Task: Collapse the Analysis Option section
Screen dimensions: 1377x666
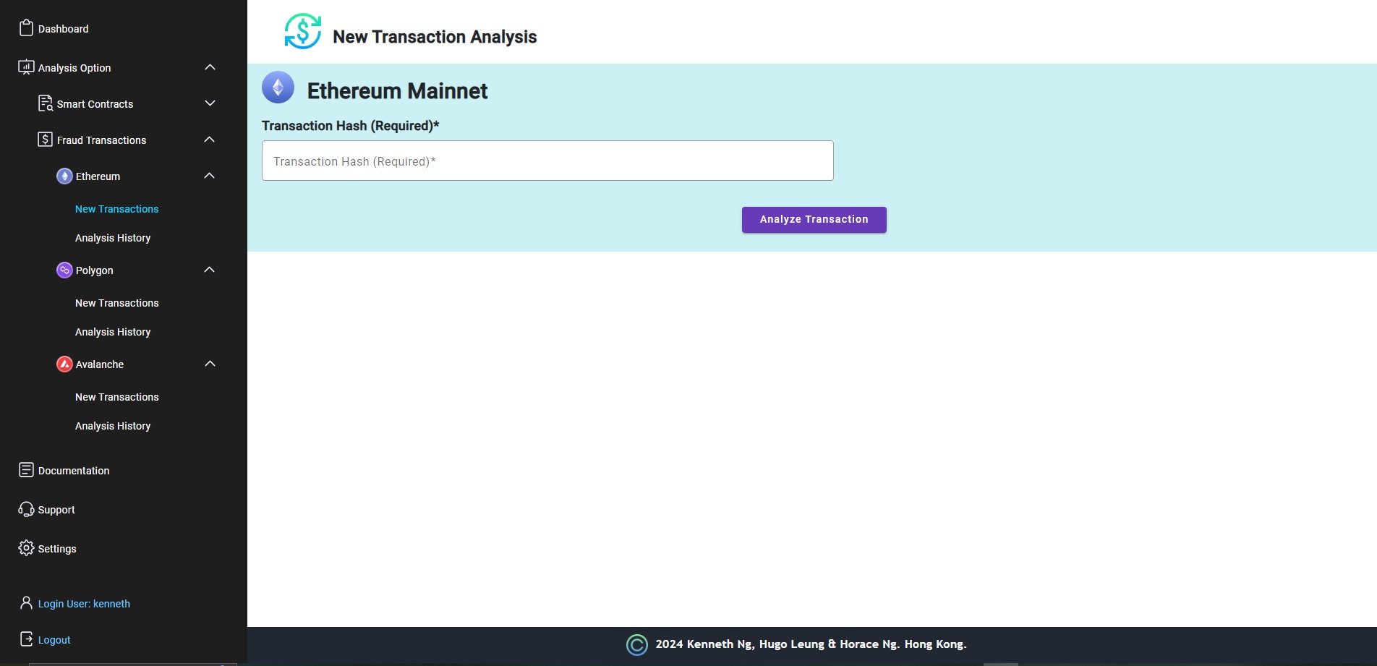Action: (210, 67)
